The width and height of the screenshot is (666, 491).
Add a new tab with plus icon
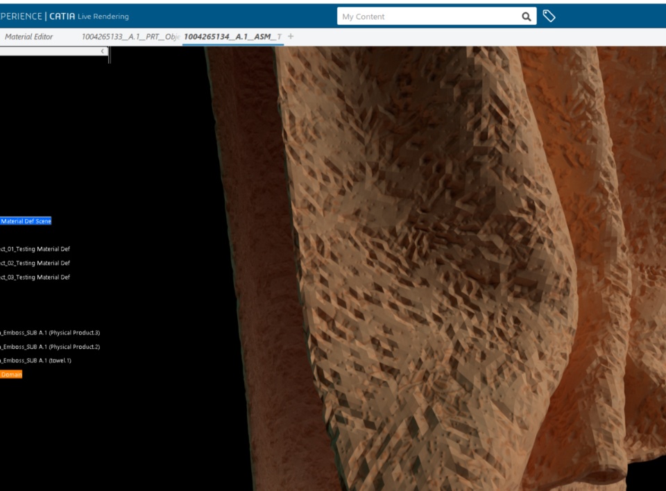point(291,37)
